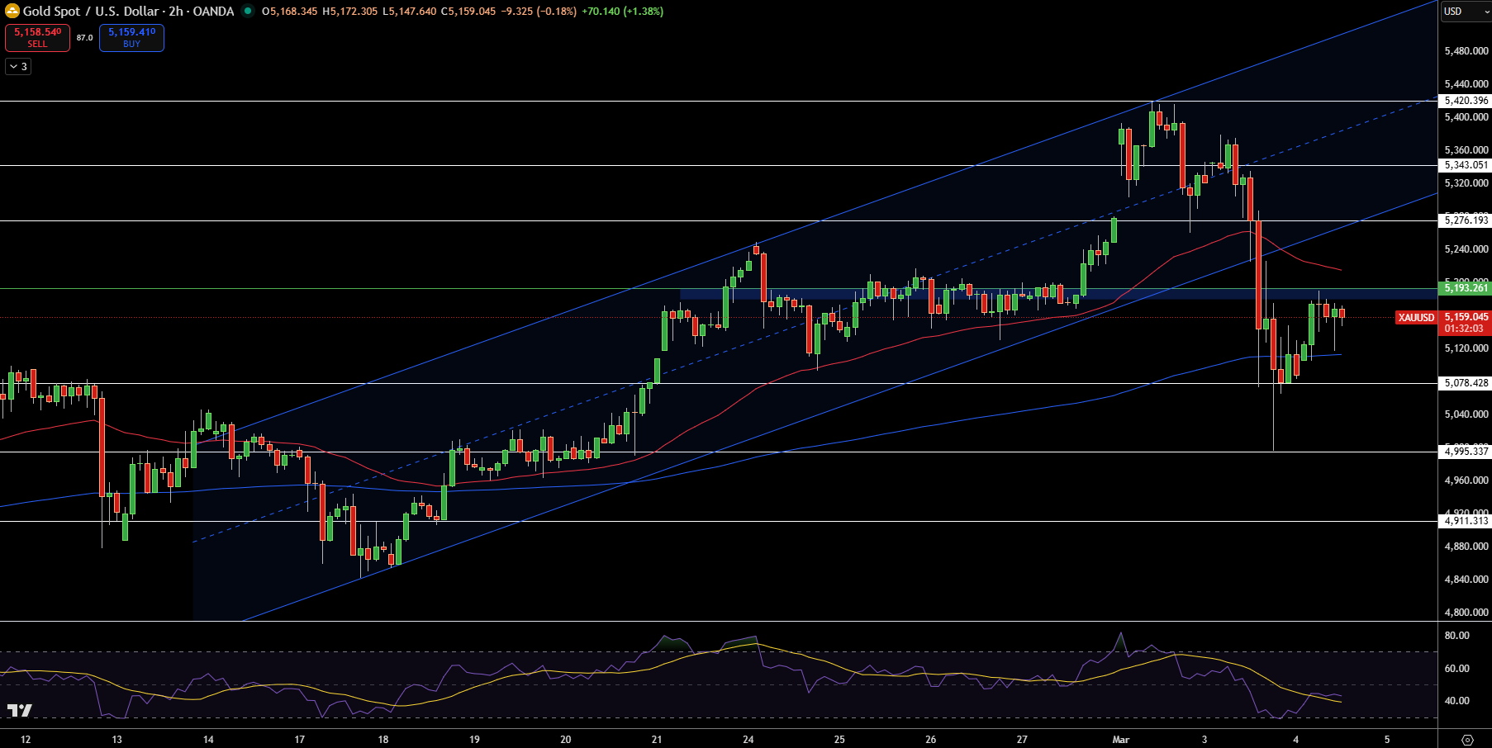
Task: Click date 12 on the time axis
Action: coord(26,740)
